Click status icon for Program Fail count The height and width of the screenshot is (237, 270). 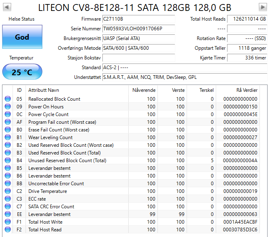coord(8,122)
